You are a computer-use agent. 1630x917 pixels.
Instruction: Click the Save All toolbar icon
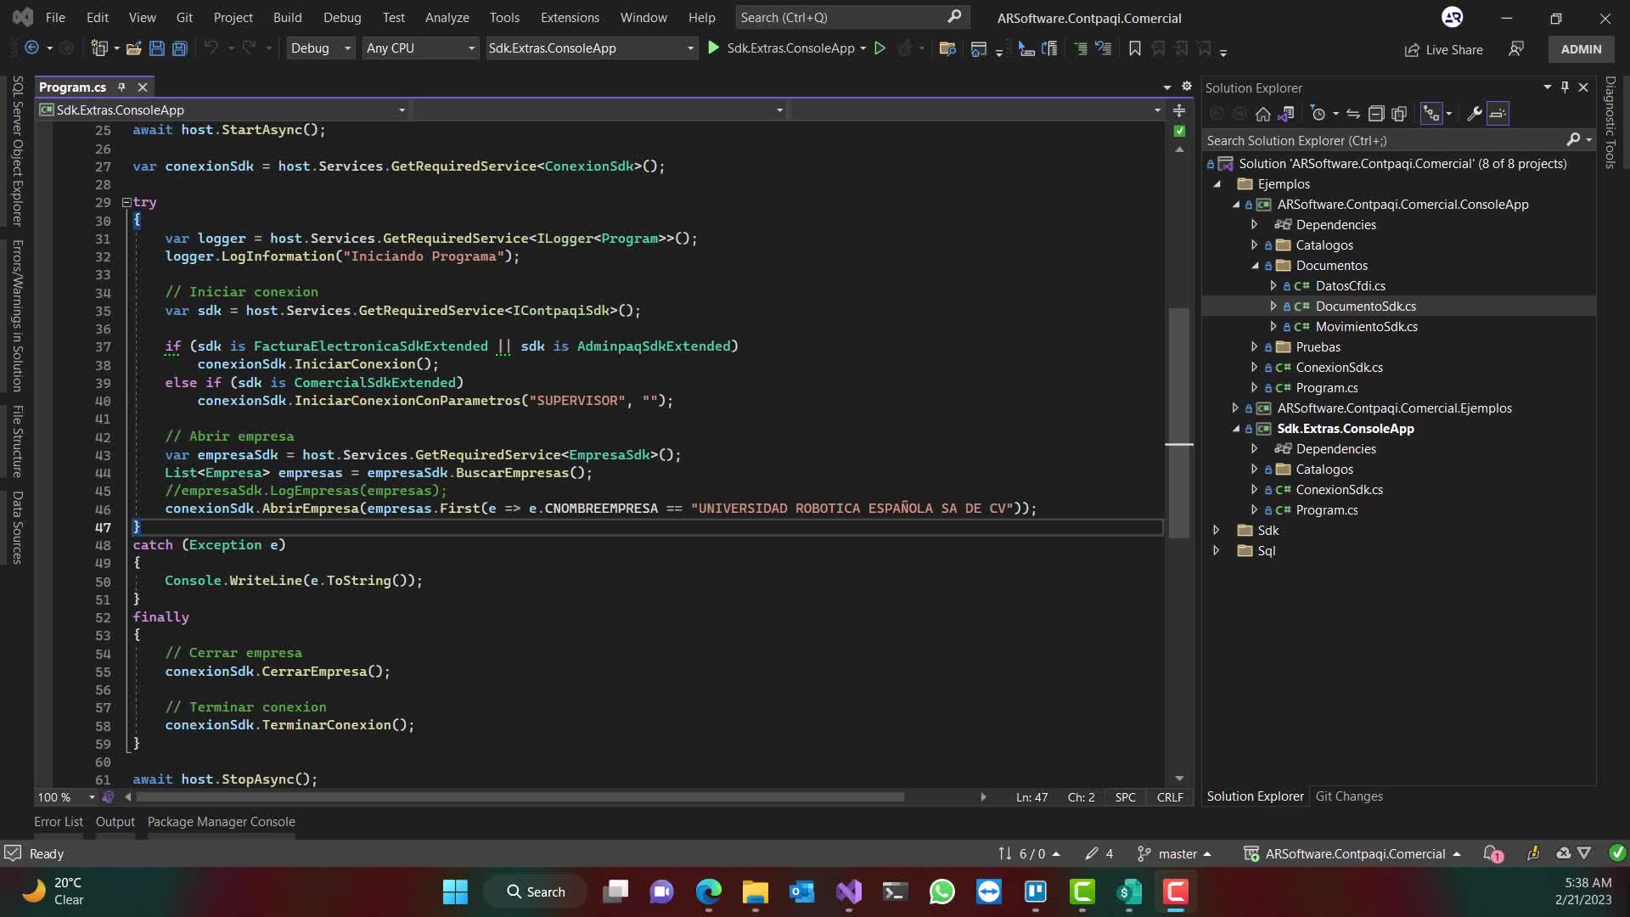point(179,48)
